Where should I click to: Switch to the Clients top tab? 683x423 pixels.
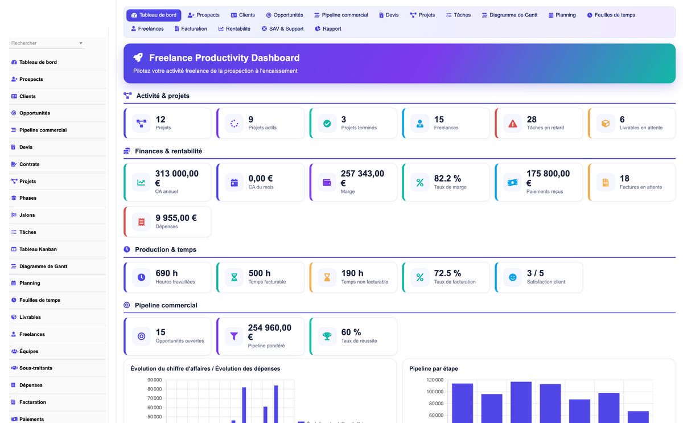(x=242, y=15)
